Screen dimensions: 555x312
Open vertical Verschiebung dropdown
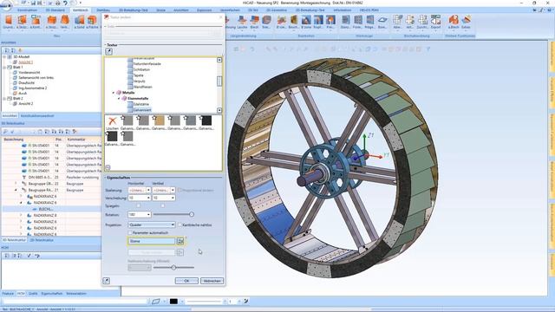(173, 198)
